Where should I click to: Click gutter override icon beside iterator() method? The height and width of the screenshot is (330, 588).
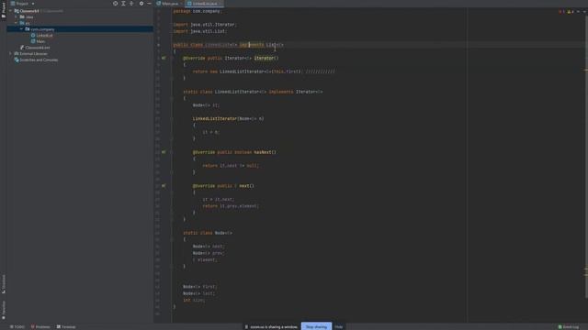pyautogui.click(x=164, y=58)
